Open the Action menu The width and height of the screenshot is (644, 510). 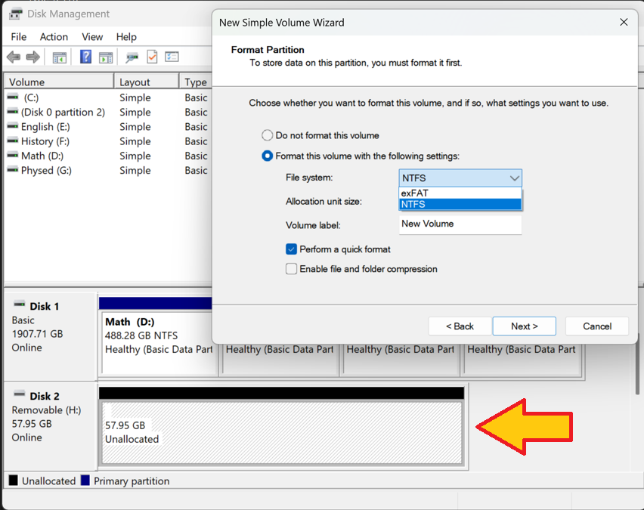pos(54,36)
